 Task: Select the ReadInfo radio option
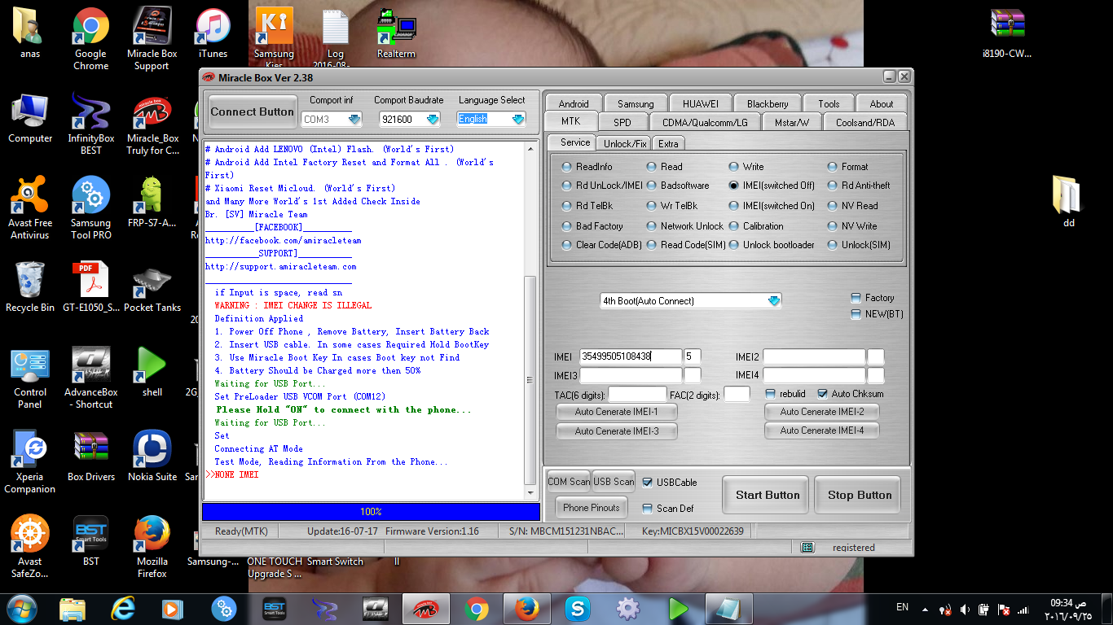click(587, 167)
